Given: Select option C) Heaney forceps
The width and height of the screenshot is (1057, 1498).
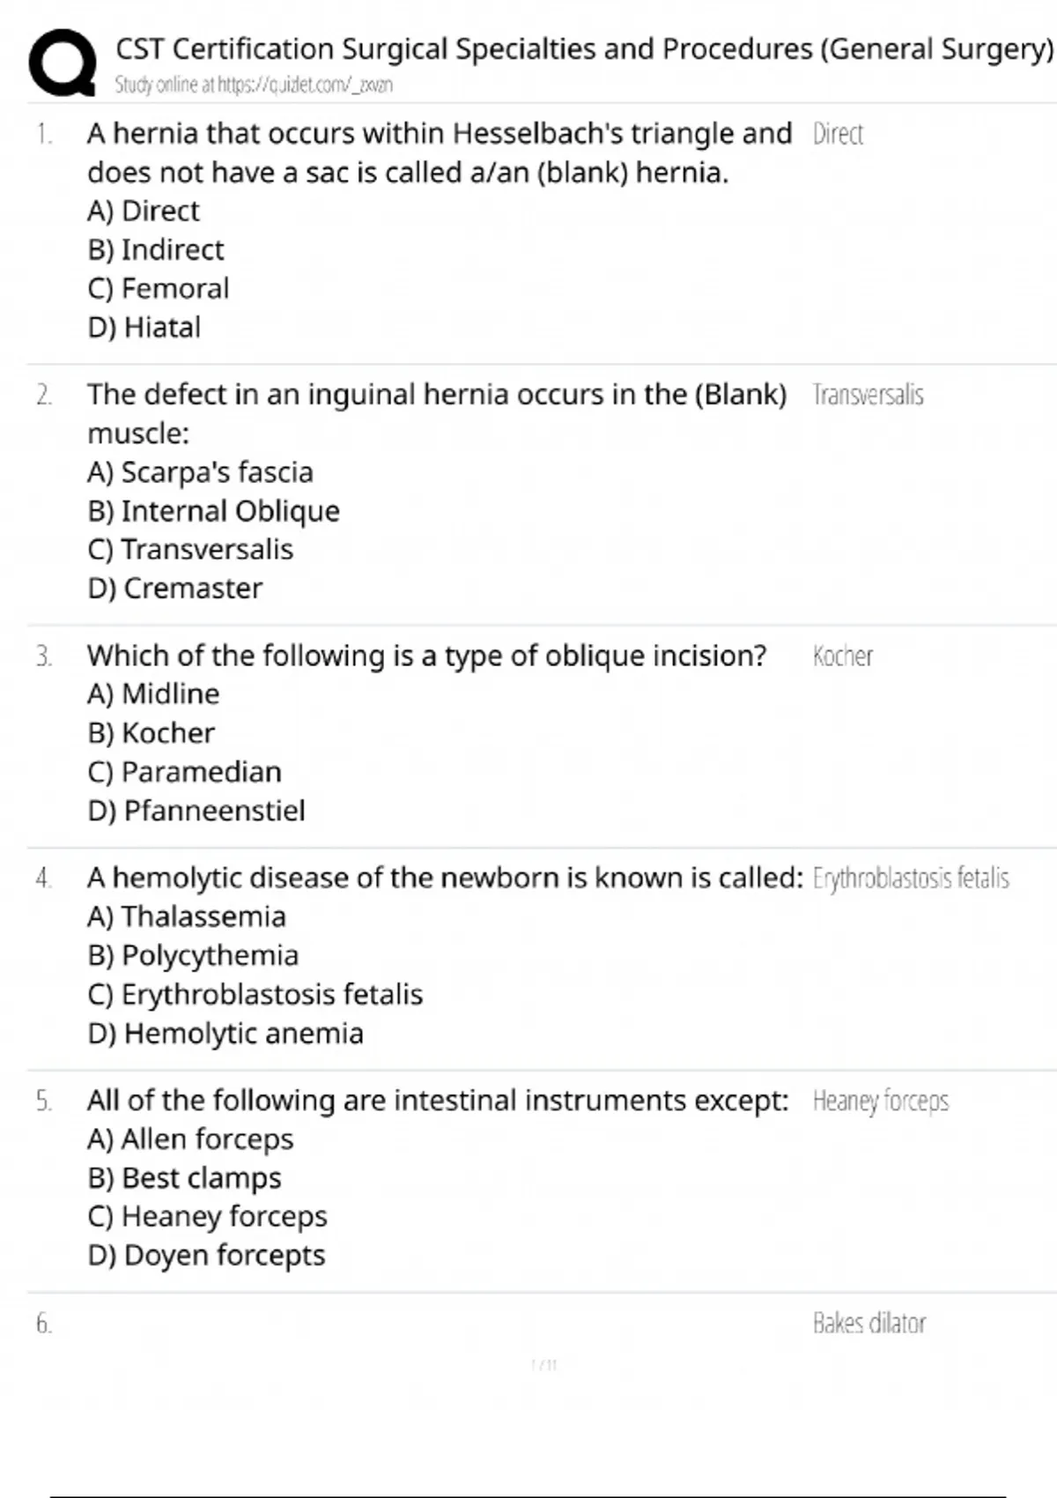Looking at the screenshot, I should (207, 1216).
